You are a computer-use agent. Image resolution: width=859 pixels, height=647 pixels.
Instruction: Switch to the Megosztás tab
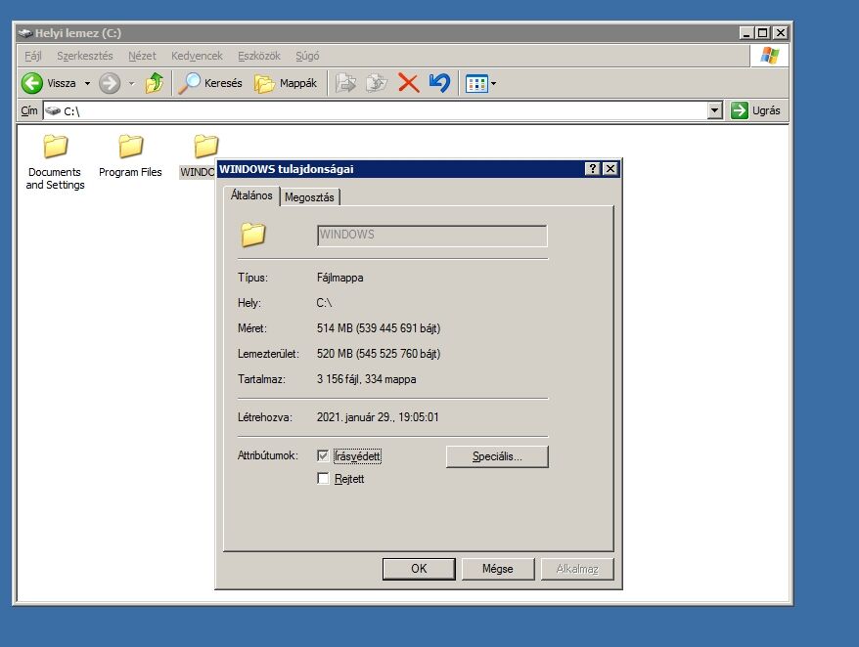coord(309,197)
